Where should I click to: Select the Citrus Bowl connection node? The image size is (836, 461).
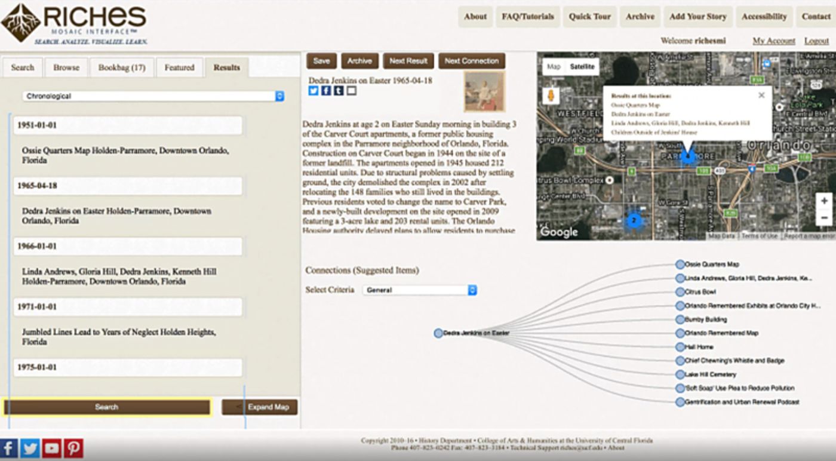pos(680,292)
